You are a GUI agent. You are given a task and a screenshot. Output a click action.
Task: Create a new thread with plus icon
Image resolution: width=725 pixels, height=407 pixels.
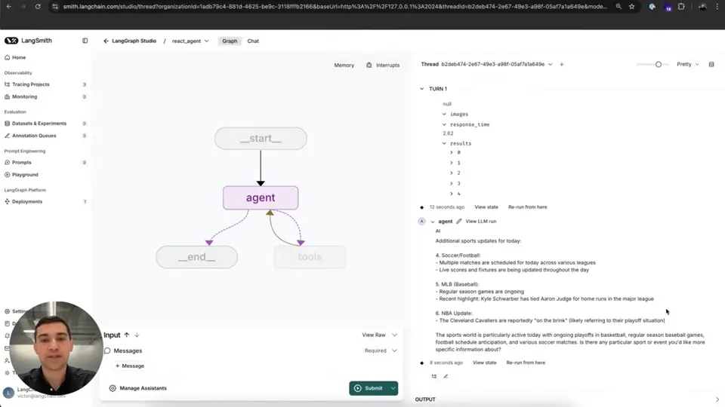coord(562,65)
